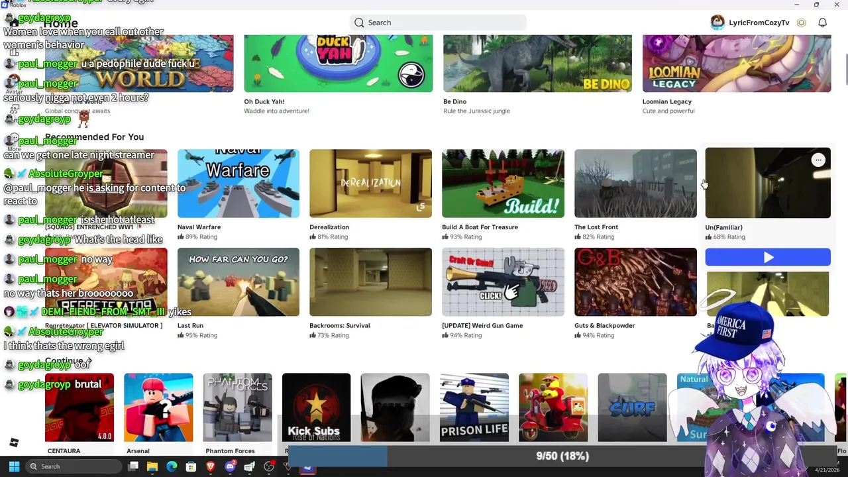Image resolution: width=848 pixels, height=477 pixels.
Task: Open LyricFromCozyTv profile avatar
Action: pyautogui.click(x=717, y=23)
